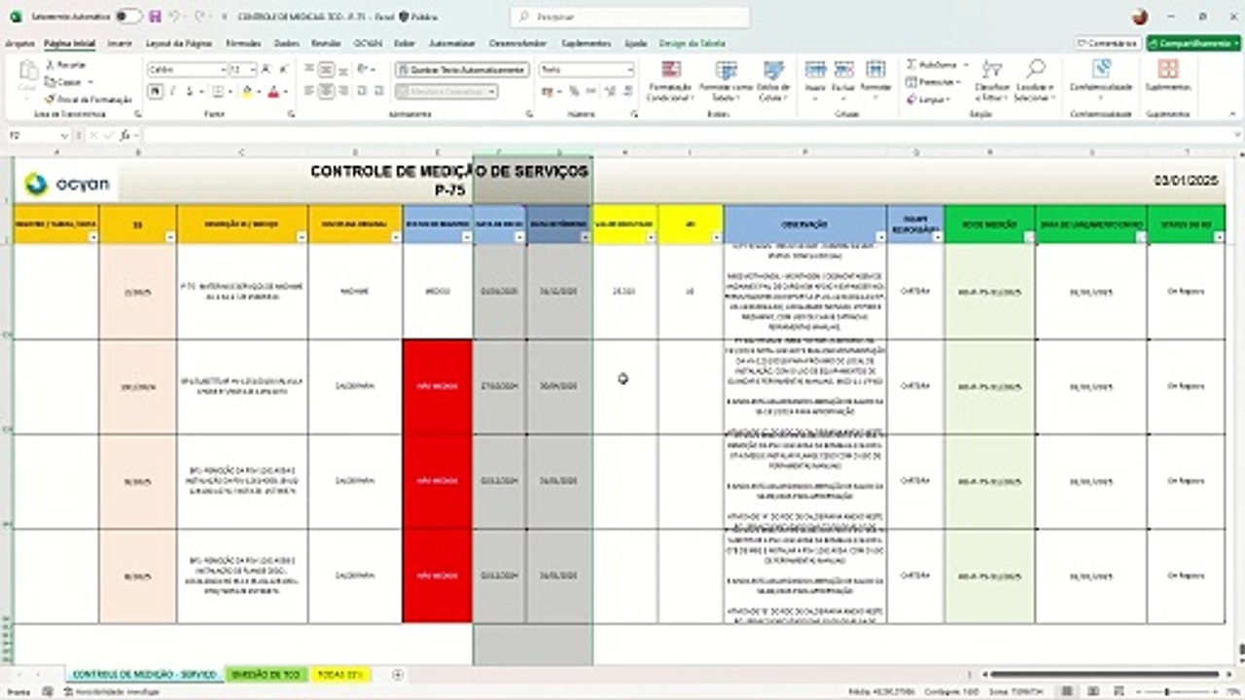The image size is (1245, 700).
Task: Open the borders dropdown
Action: (x=230, y=91)
